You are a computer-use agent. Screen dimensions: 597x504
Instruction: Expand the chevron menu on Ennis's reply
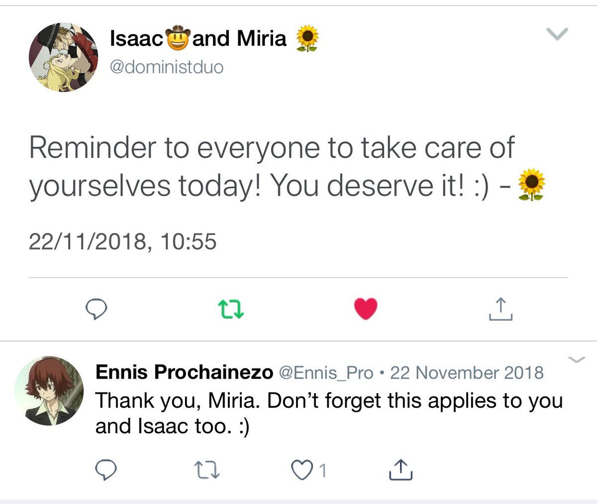tap(576, 360)
